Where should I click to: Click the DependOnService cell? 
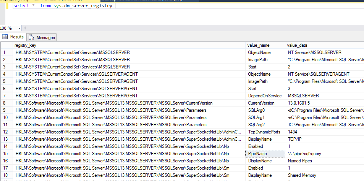(x=265, y=96)
